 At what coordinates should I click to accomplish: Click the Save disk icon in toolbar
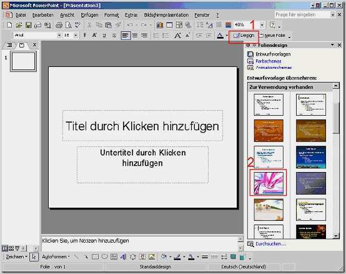point(29,25)
